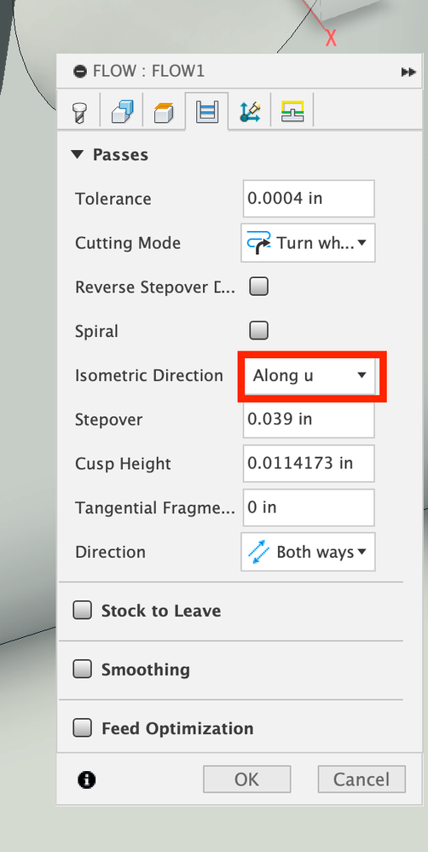Edit the Cusp Height field
The width and height of the screenshot is (428, 852).
pyautogui.click(x=309, y=463)
